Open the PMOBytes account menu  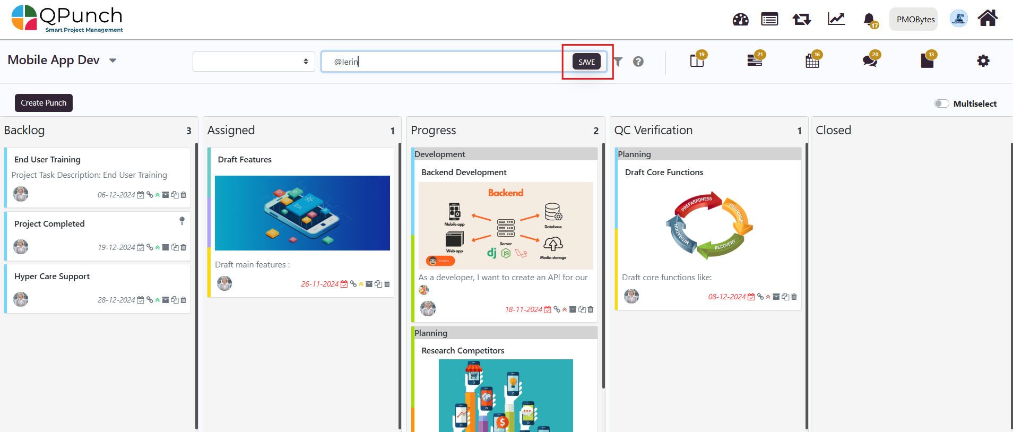point(915,20)
